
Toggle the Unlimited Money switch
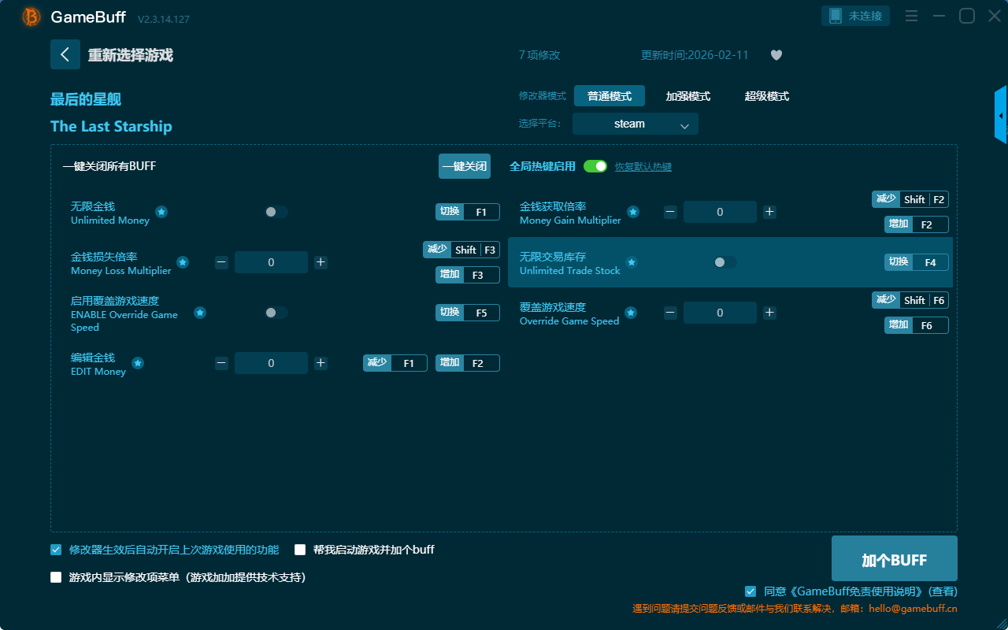coord(276,212)
